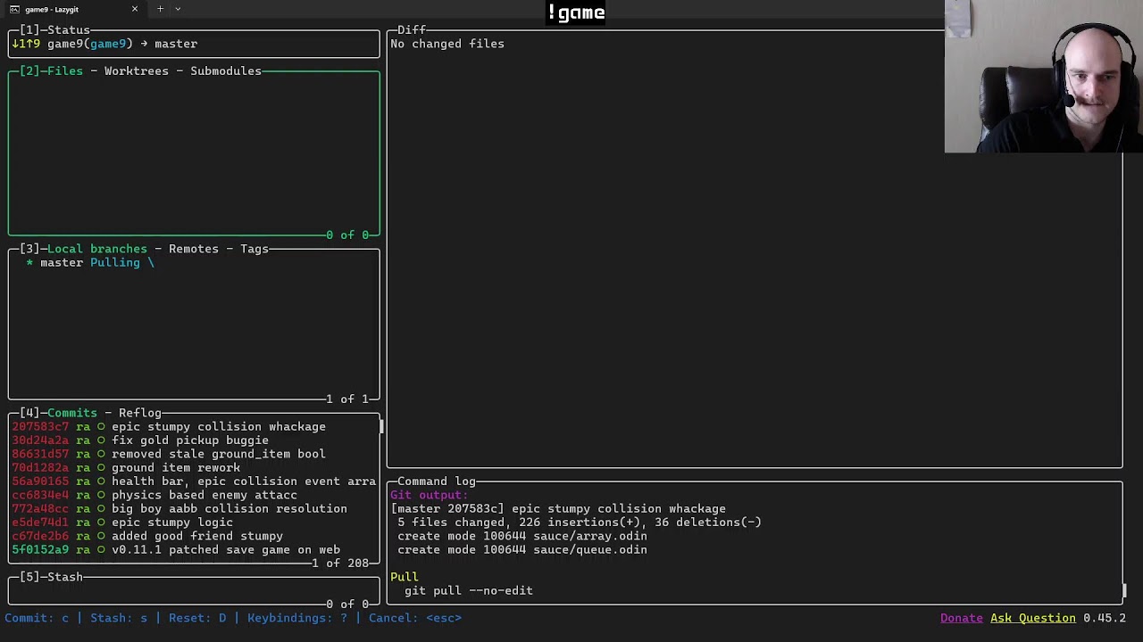Image resolution: width=1143 pixels, height=642 pixels.
Task: Show the Reflog tab
Action: coord(139,413)
